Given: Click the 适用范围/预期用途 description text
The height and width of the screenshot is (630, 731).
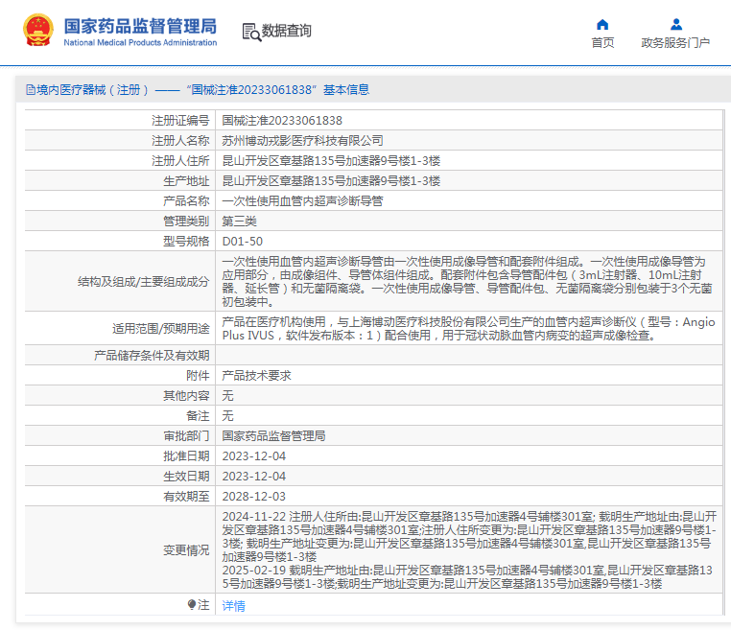Looking at the screenshot, I should pos(468,329).
